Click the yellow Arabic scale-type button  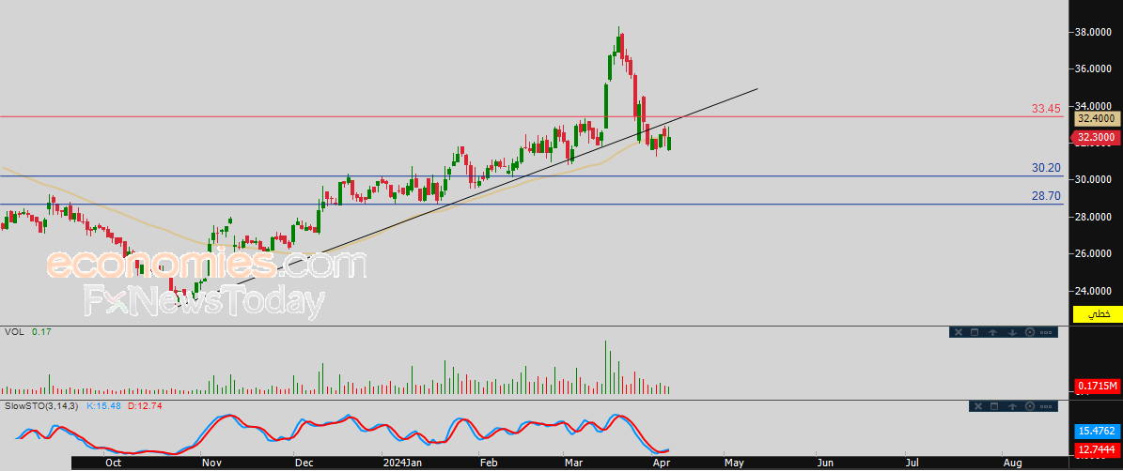click(x=1098, y=313)
